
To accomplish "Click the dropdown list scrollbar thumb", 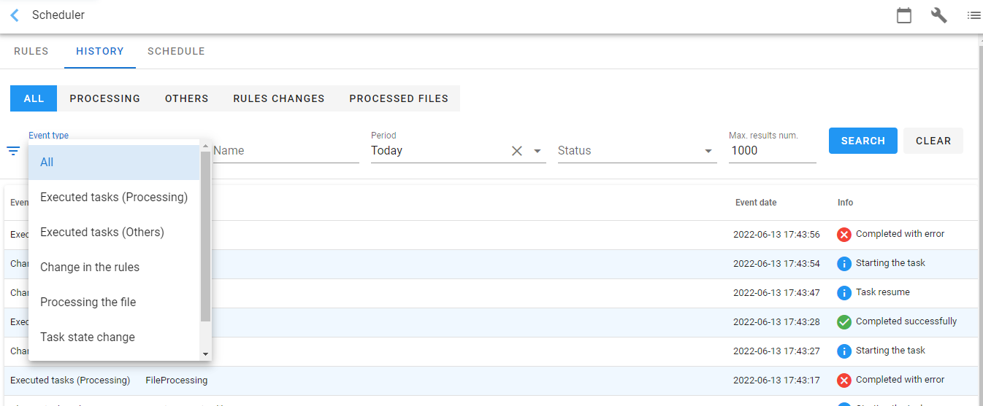I will click(x=205, y=237).
